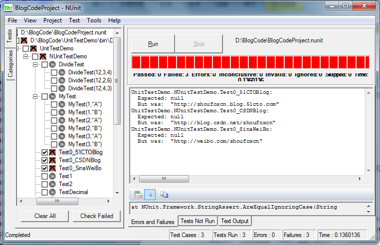Click gray circle beside MyTest(3,"B")
Image resolution: width=380 pixels, height=245 pixels.
(62, 144)
